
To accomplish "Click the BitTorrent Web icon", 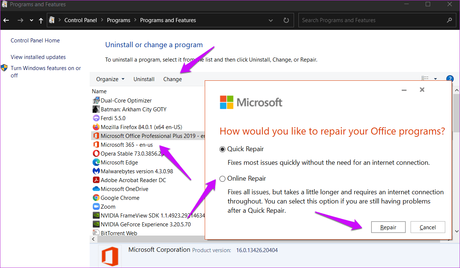I will pos(96,233).
